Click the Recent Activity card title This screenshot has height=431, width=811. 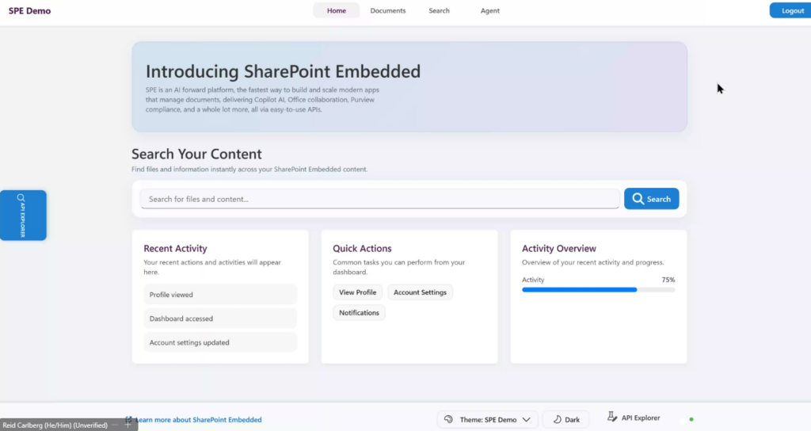pos(175,248)
